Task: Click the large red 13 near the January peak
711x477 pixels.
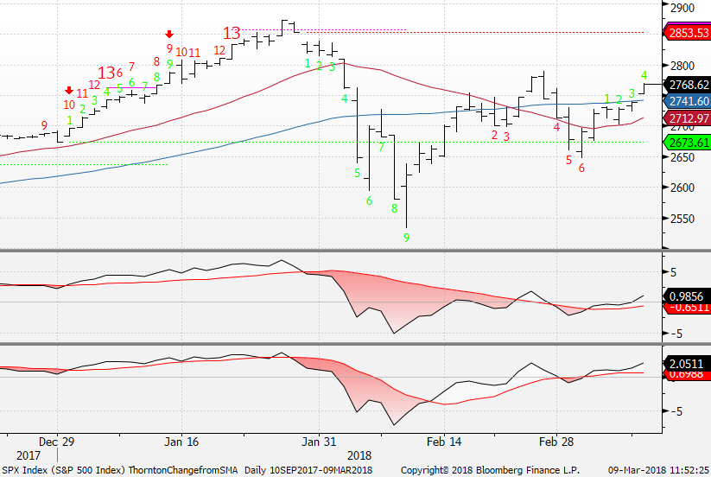Action: pos(232,33)
